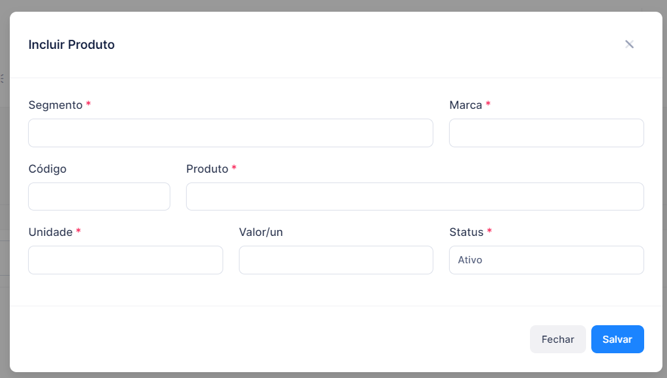Click the red asterisk beside Segmento
The height and width of the screenshot is (378, 667).
coord(89,104)
